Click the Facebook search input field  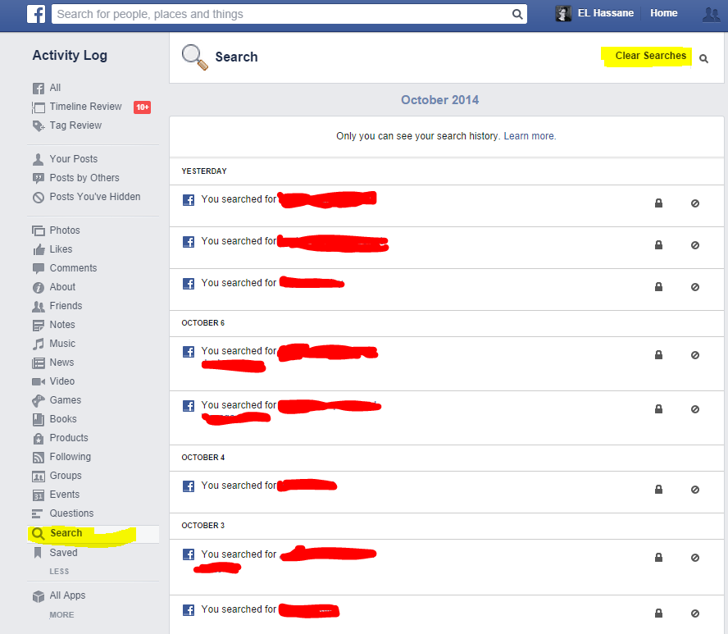click(x=279, y=14)
